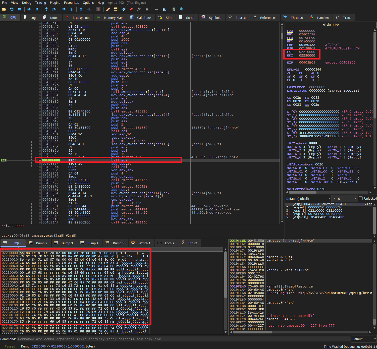Switch to the References tab
377x349 pixels.
point(265,18)
